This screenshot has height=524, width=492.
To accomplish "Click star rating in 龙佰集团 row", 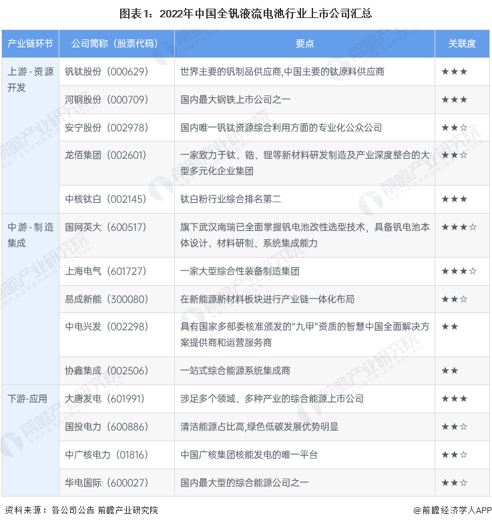I will (x=454, y=155).
